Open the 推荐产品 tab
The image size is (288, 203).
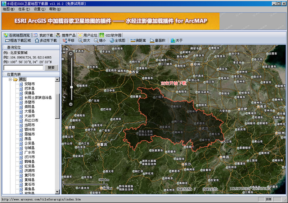point(66,35)
